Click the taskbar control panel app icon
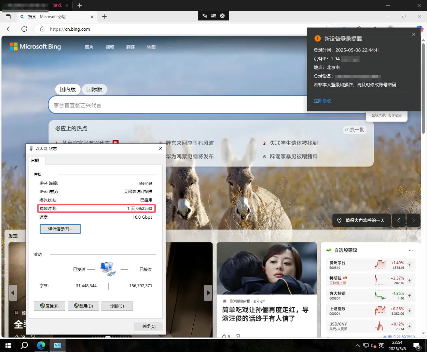Screen dimensions: 427x352 [x=57, y=346]
